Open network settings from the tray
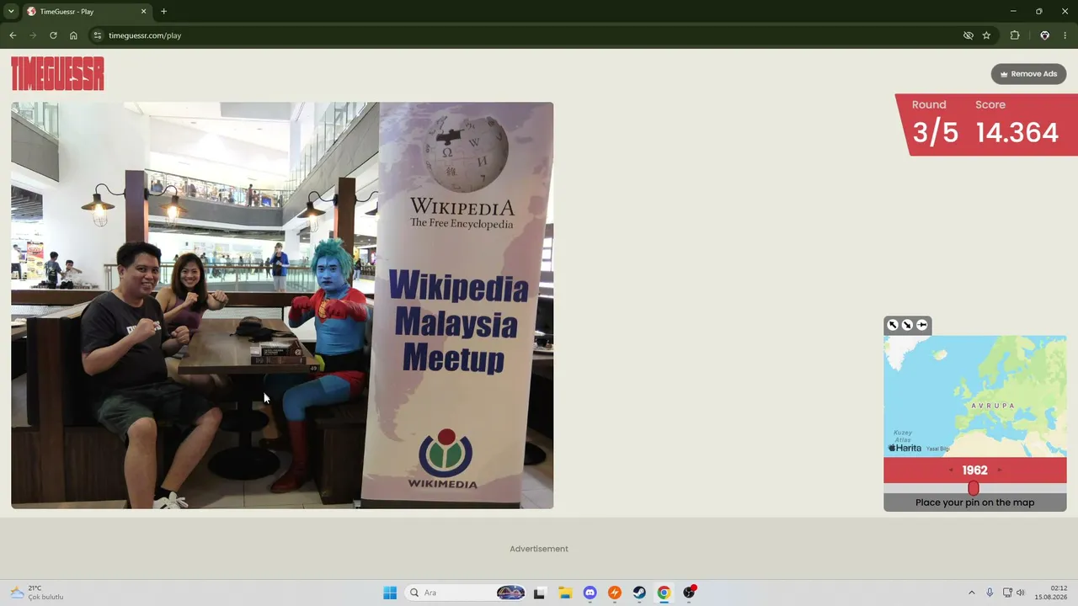 point(1007,593)
